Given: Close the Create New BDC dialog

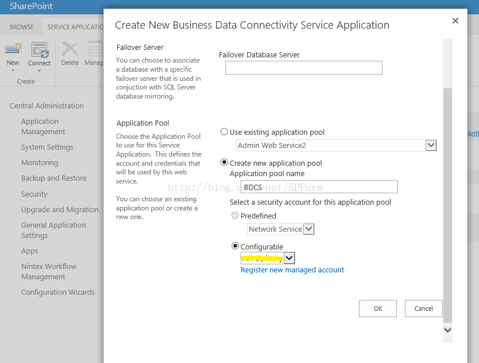Looking at the screenshot, I should [x=455, y=21].
